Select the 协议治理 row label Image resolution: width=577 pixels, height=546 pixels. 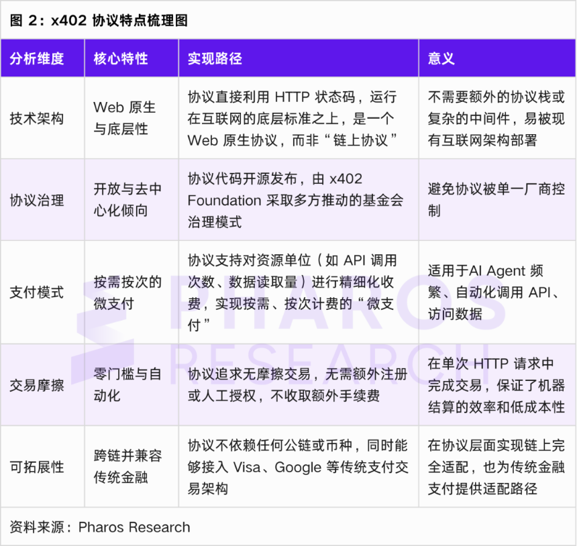click(37, 200)
